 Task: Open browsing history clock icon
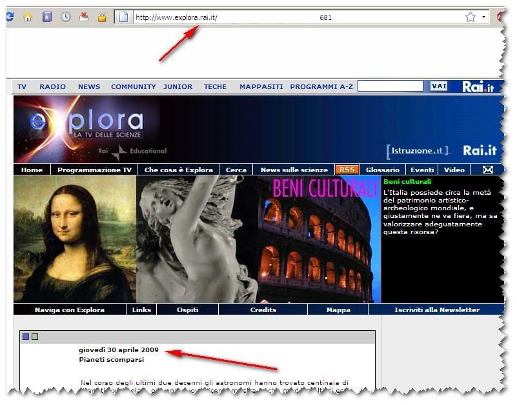click(65, 17)
